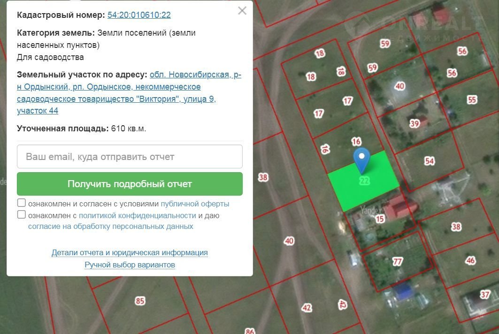This screenshot has width=499, height=334.
Task: Check the privacy policy consent checkbox
Action: (x=22, y=215)
